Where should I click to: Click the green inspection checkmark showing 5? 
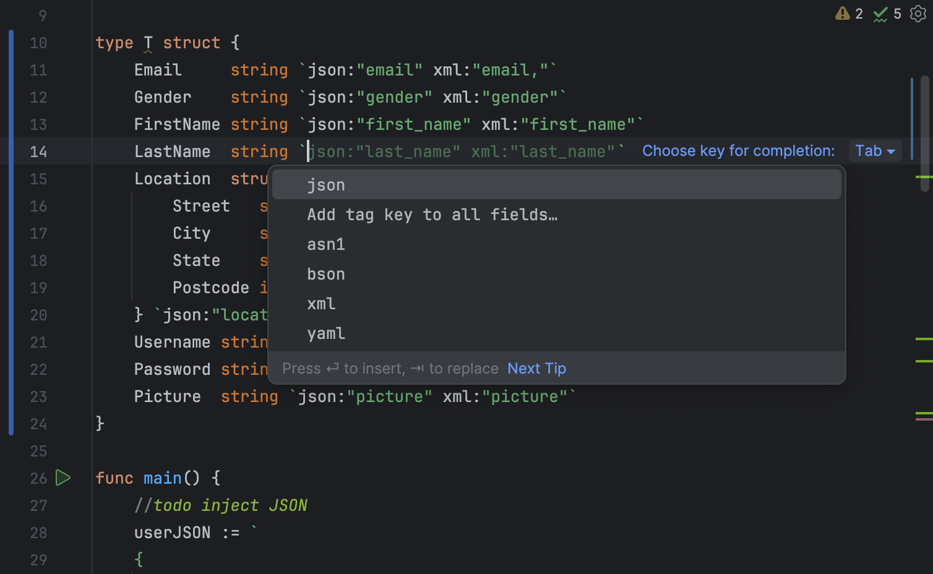tap(886, 14)
